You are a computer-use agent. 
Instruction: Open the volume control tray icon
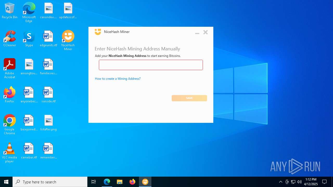(299, 182)
